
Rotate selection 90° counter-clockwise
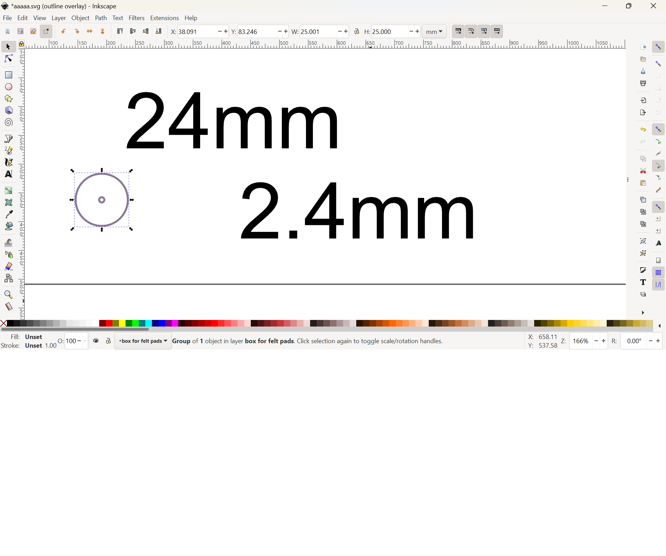coord(64,32)
